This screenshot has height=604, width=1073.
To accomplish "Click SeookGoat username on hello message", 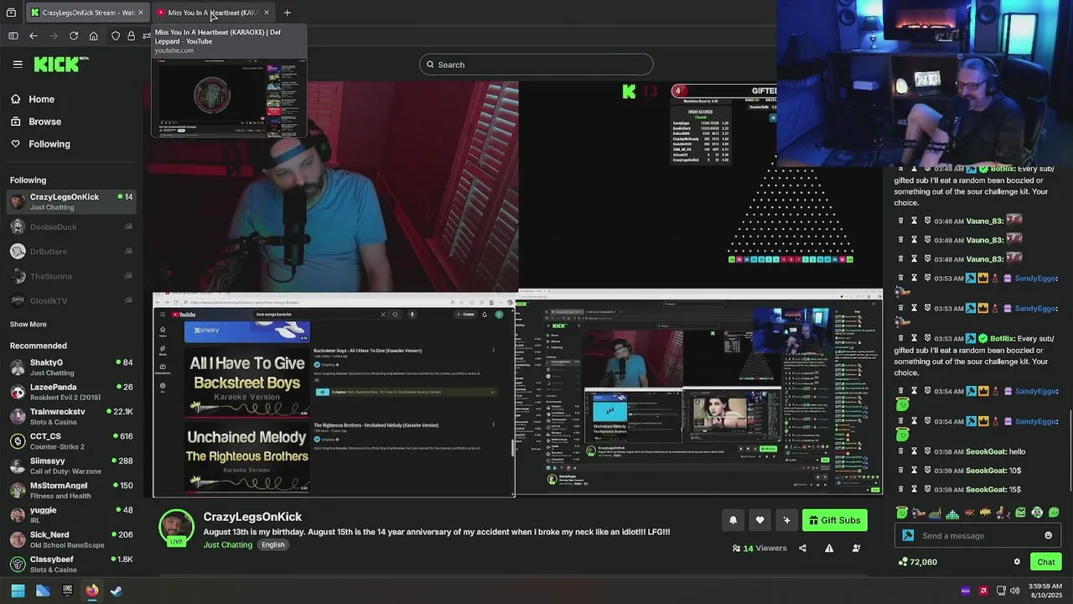I will pos(986,451).
